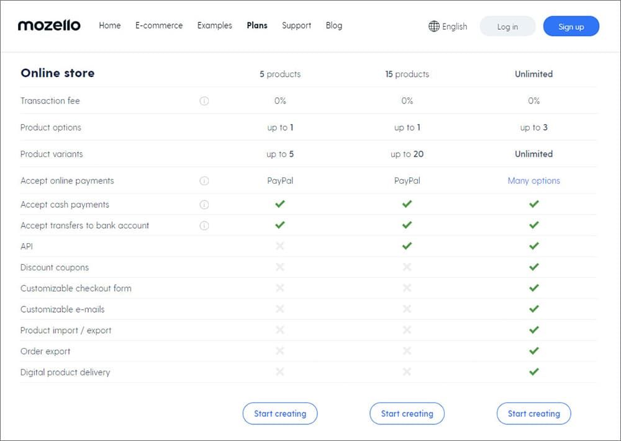Click Discount coupons checkmark in Unlimited column
The height and width of the screenshot is (441, 621).
tap(534, 267)
